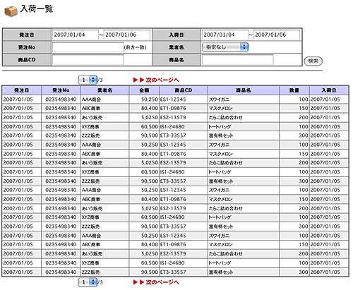This screenshot has height=290, width=353.
Task: Open the page number dropdown above the table
Action: click(x=88, y=80)
